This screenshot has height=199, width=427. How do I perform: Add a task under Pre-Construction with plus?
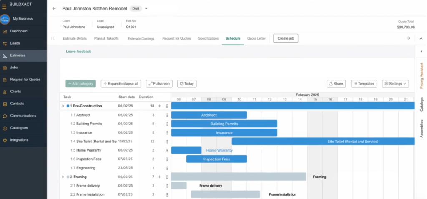(160, 106)
